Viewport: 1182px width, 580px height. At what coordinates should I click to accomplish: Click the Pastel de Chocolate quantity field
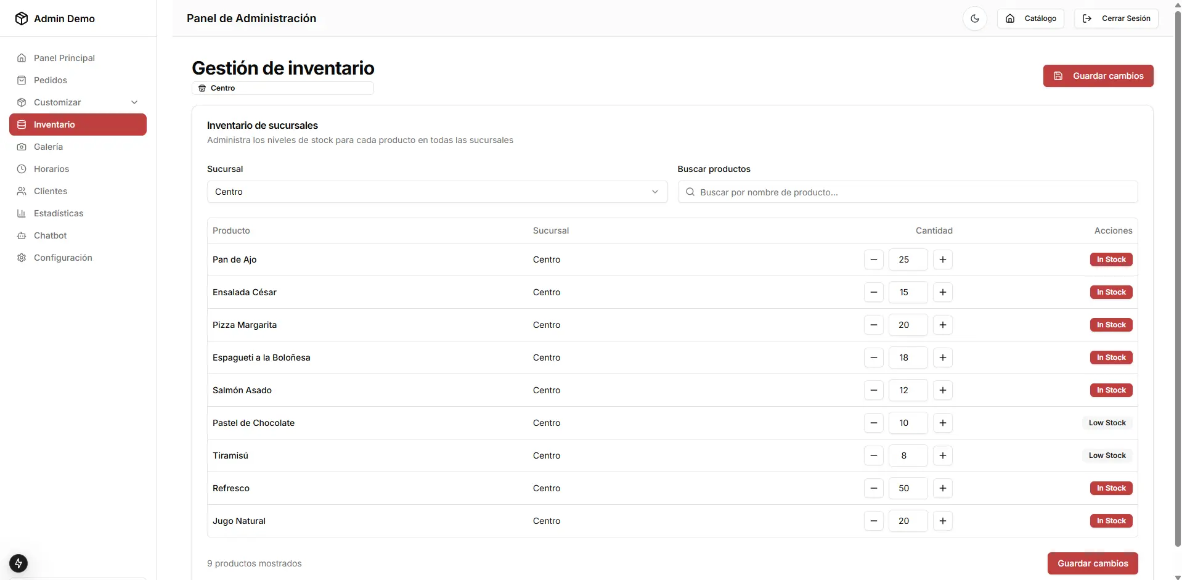click(x=907, y=423)
